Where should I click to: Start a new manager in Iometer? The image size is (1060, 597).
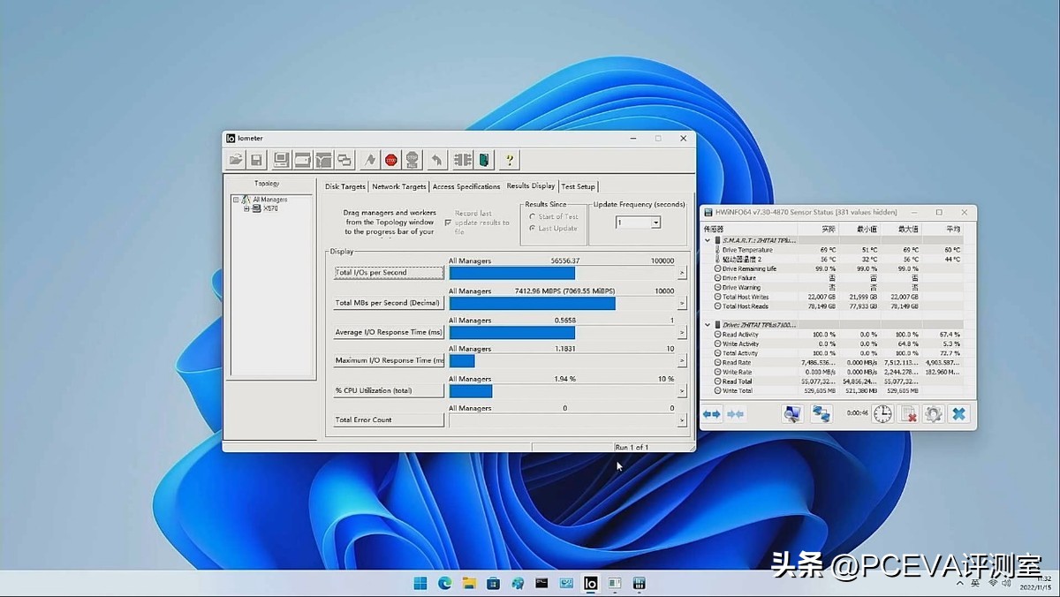click(x=280, y=160)
